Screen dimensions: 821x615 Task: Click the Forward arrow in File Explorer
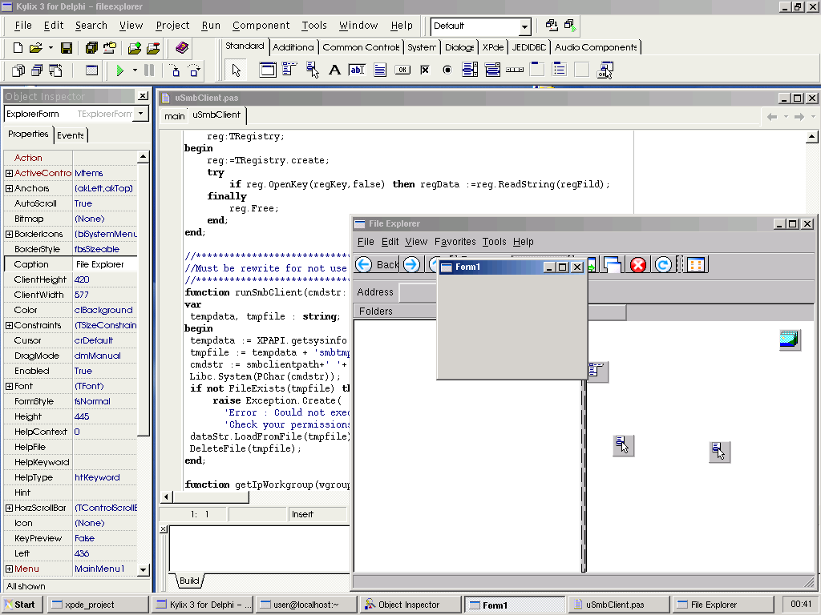[411, 264]
